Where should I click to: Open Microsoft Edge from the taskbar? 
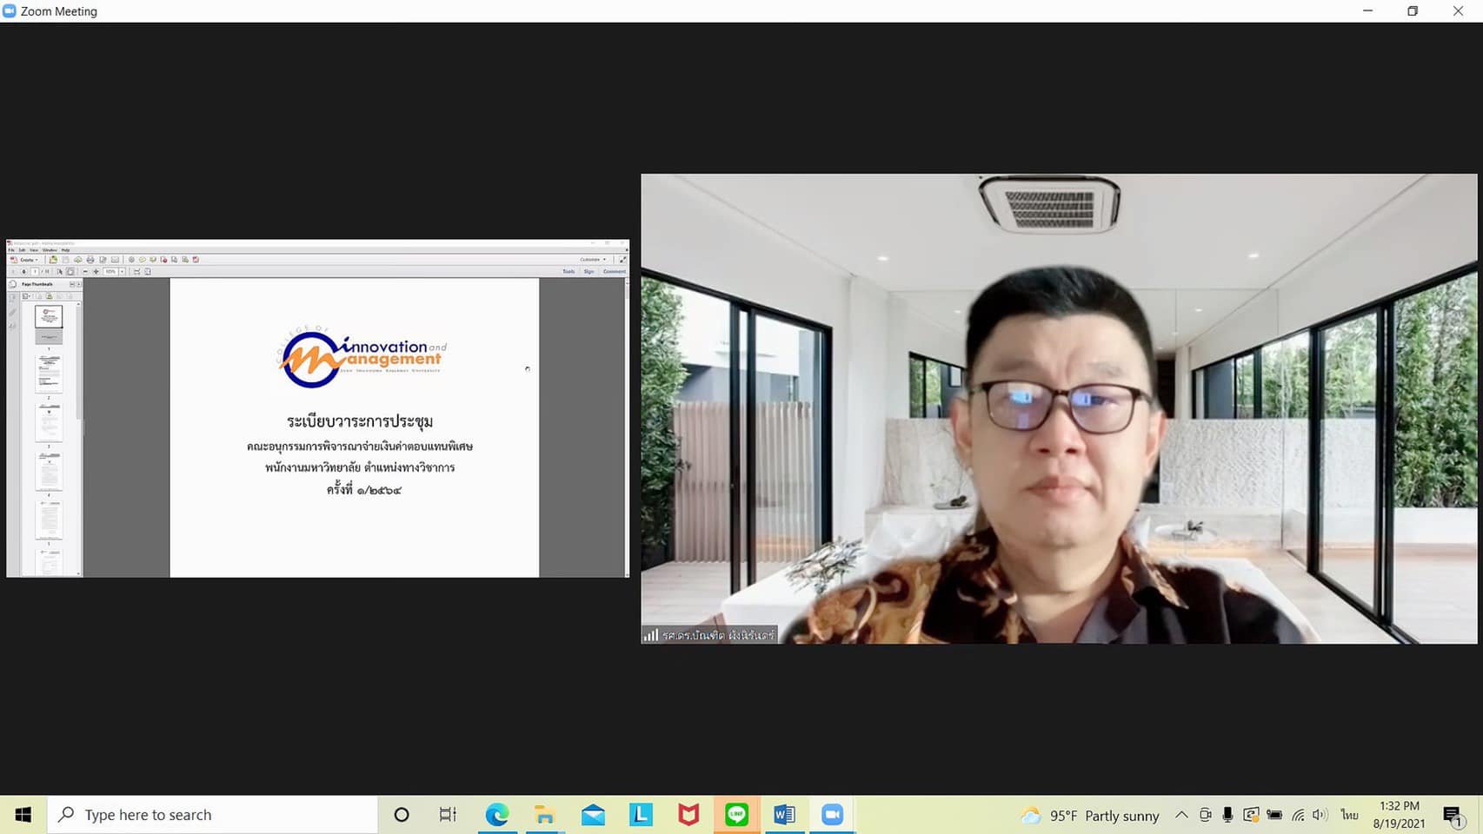point(497,815)
